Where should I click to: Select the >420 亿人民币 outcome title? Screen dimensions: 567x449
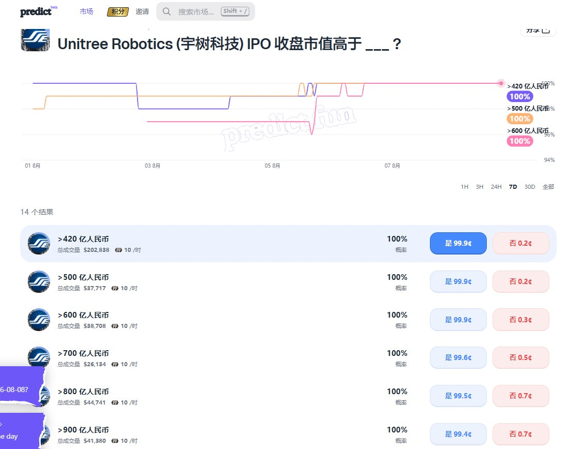pyautogui.click(x=83, y=239)
